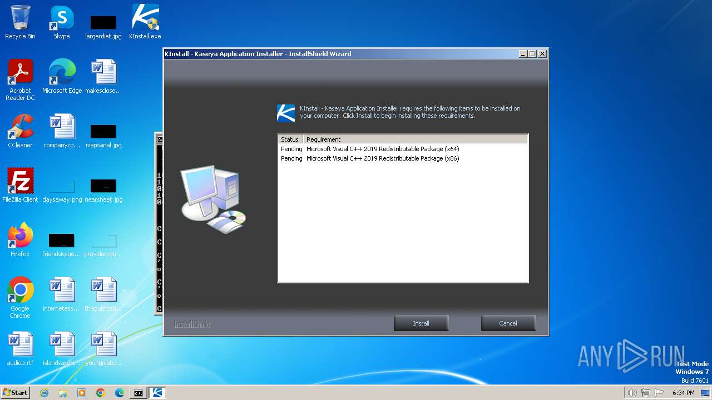
Task: Select the daysaway.png file icon
Action: (x=62, y=189)
